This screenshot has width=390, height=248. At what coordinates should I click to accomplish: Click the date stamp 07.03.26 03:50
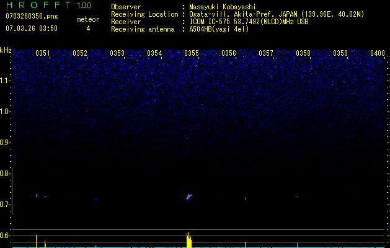[x=31, y=29]
